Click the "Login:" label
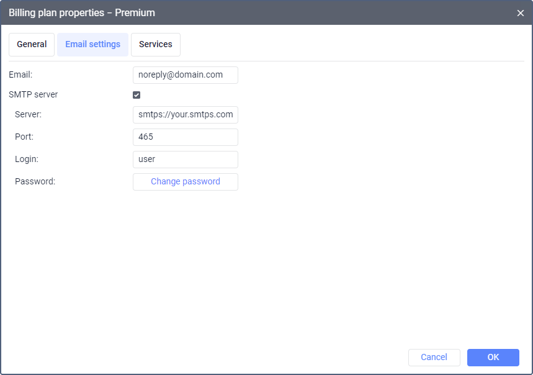This screenshot has width=533, height=375. click(x=27, y=159)
